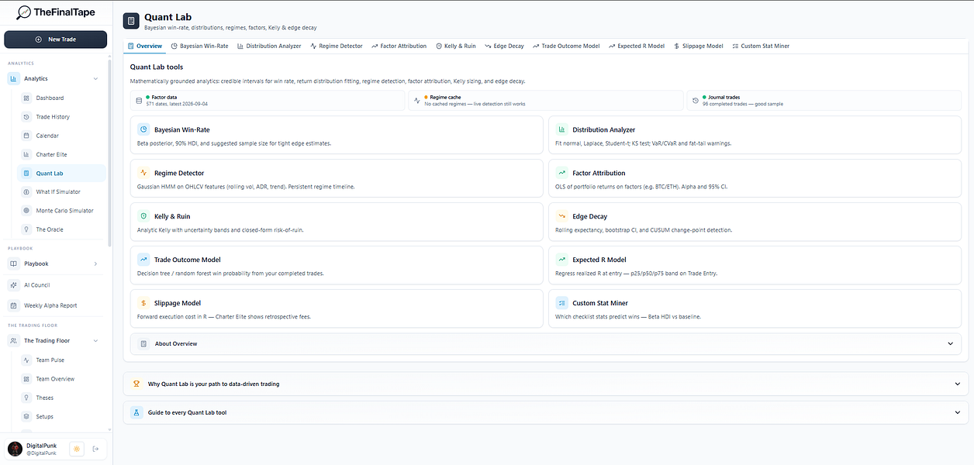This screenshot has width=974, height=465.
Task: Click the sidebar vertical scrollbar
Action: click(109, 151)
